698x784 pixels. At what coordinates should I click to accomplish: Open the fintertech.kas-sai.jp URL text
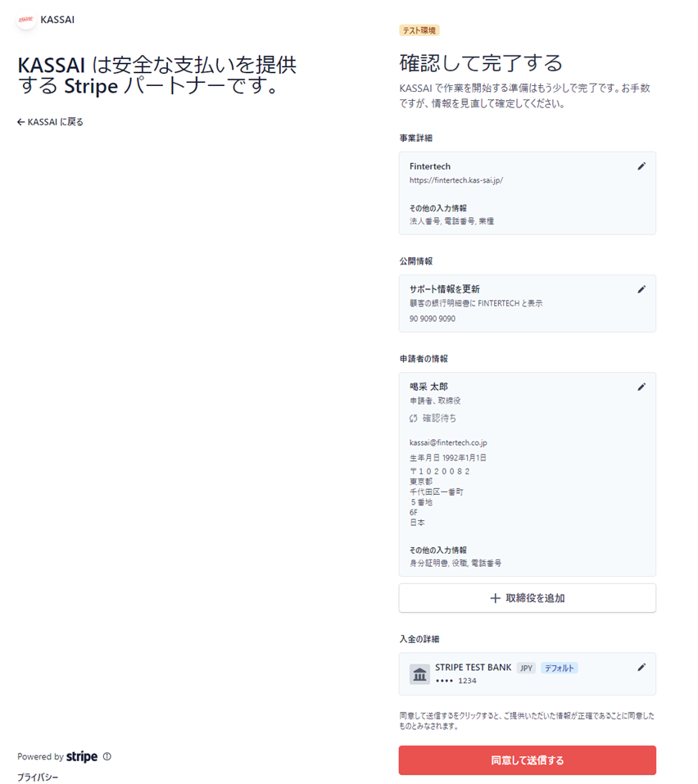point(456,180)
